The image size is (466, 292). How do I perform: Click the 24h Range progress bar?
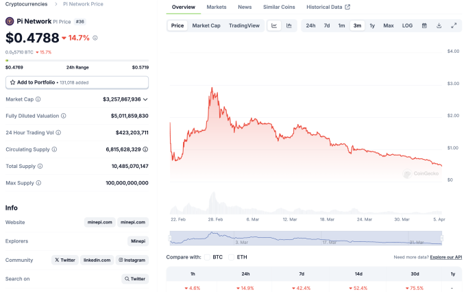pyautogui.click(x=77, y=60)
